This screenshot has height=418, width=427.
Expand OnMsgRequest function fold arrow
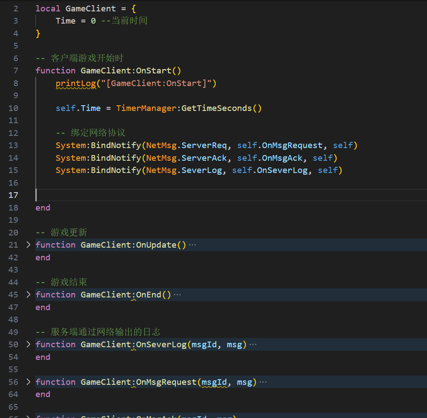click(x=28, y=382)
